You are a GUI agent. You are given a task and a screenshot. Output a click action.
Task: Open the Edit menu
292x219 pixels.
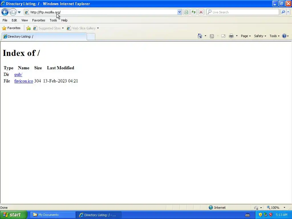click(14, 20)
